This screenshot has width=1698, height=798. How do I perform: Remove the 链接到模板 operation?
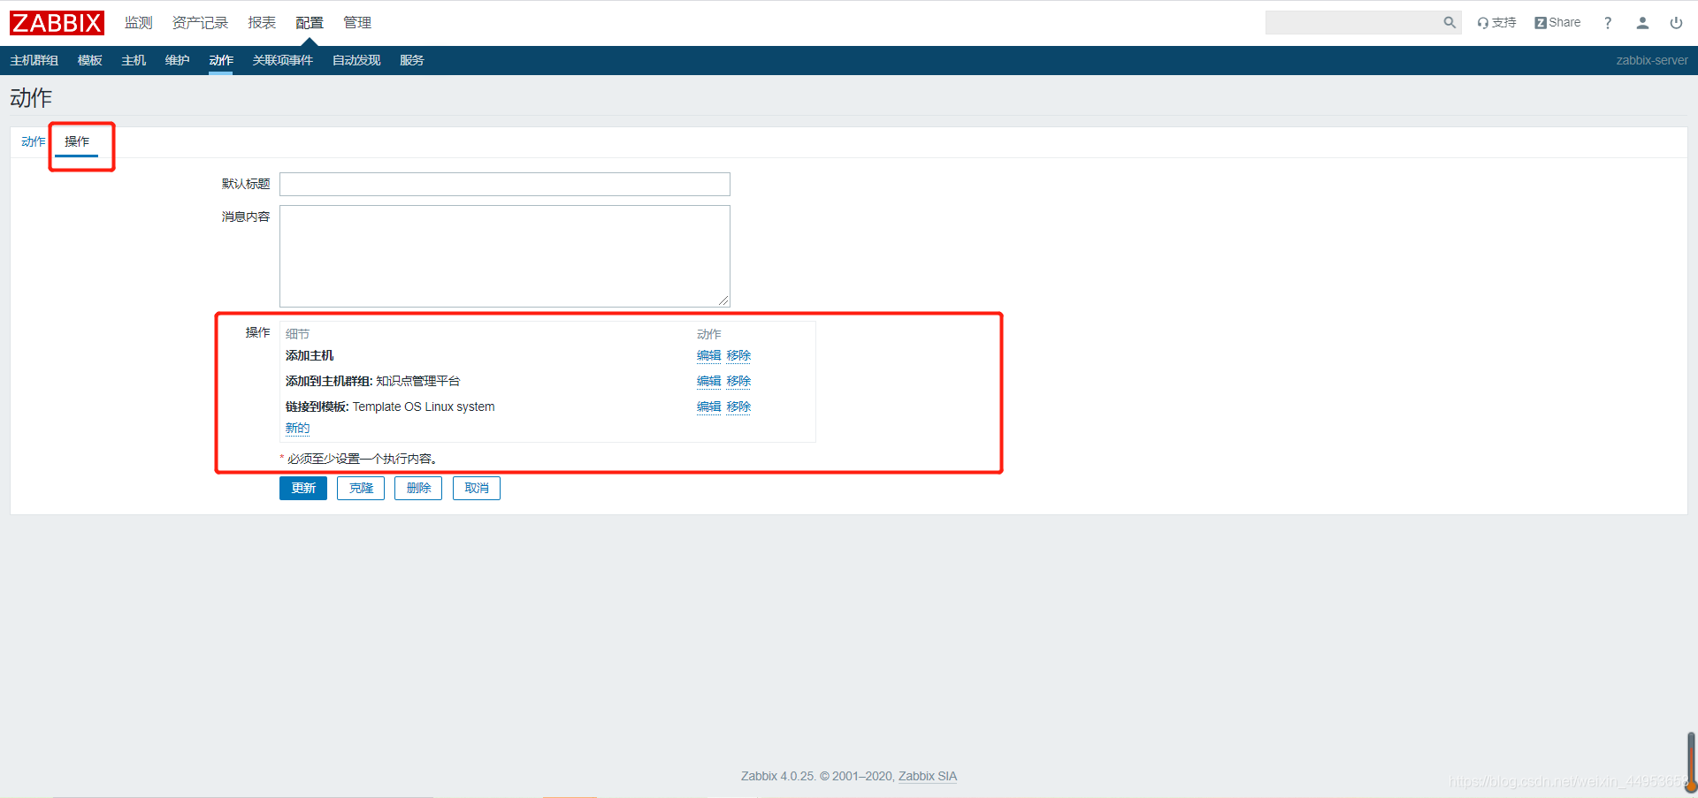coord(738,407)
